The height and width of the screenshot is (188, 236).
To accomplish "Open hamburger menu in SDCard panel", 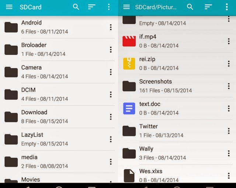I will pyautogui.click(x=9, y=7).
